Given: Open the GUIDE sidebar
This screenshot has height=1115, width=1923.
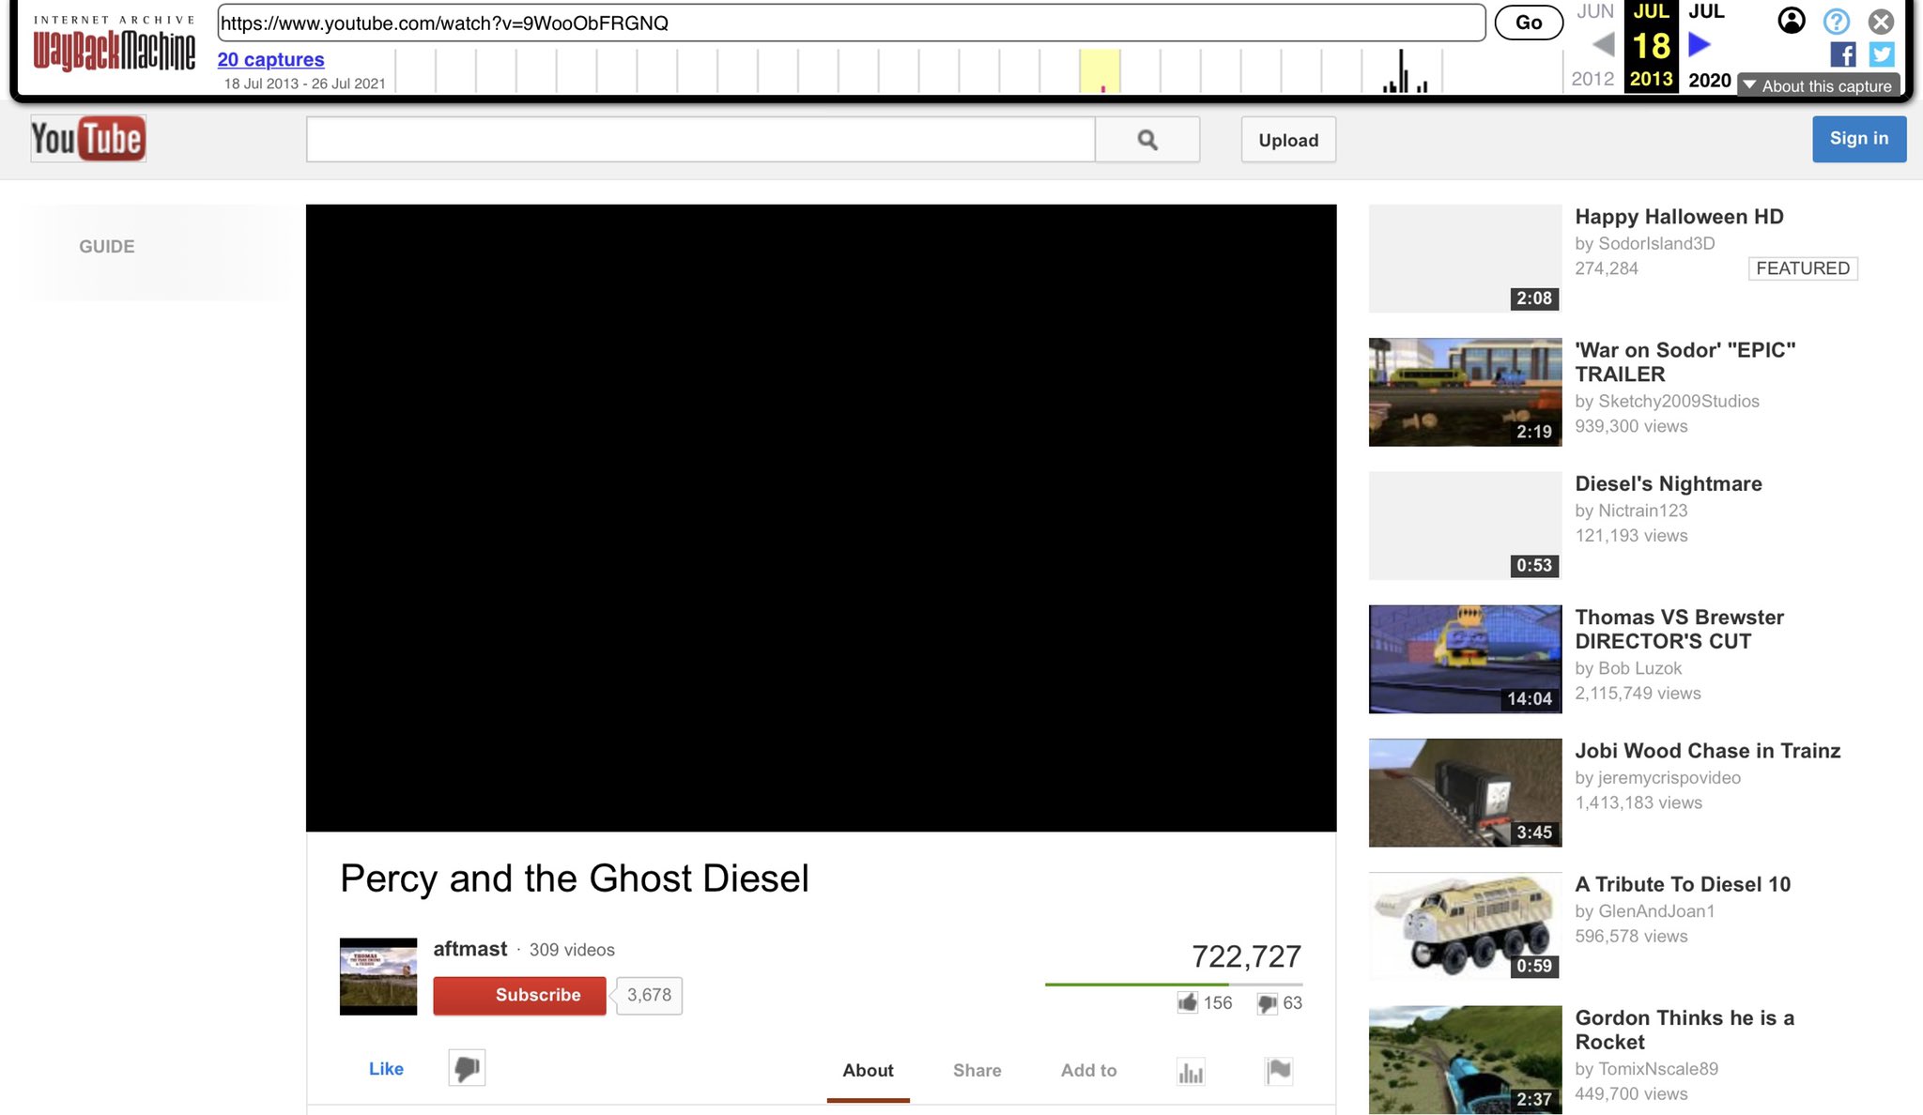Looking at the screenshot, I should pyautogui.click(x=106, y=246).
